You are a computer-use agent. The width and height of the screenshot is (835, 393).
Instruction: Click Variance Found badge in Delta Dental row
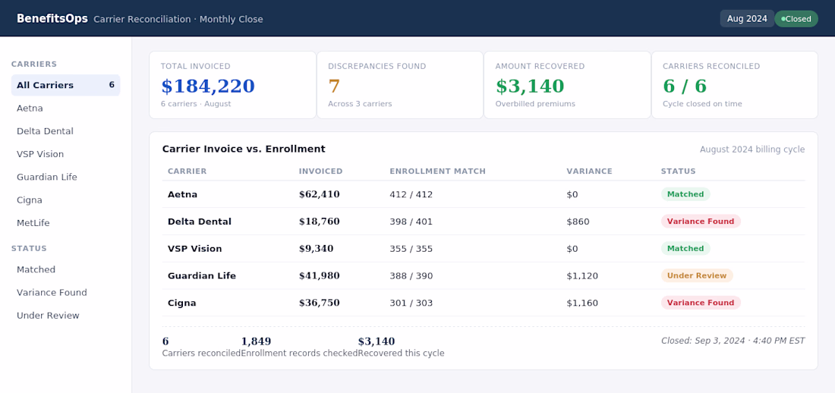tap(701, 222)
